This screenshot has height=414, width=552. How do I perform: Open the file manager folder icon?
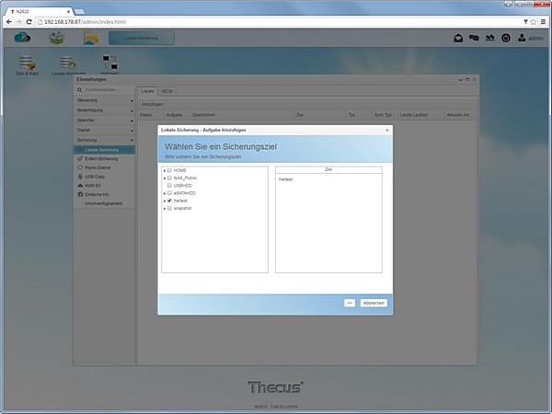point(91,38)
